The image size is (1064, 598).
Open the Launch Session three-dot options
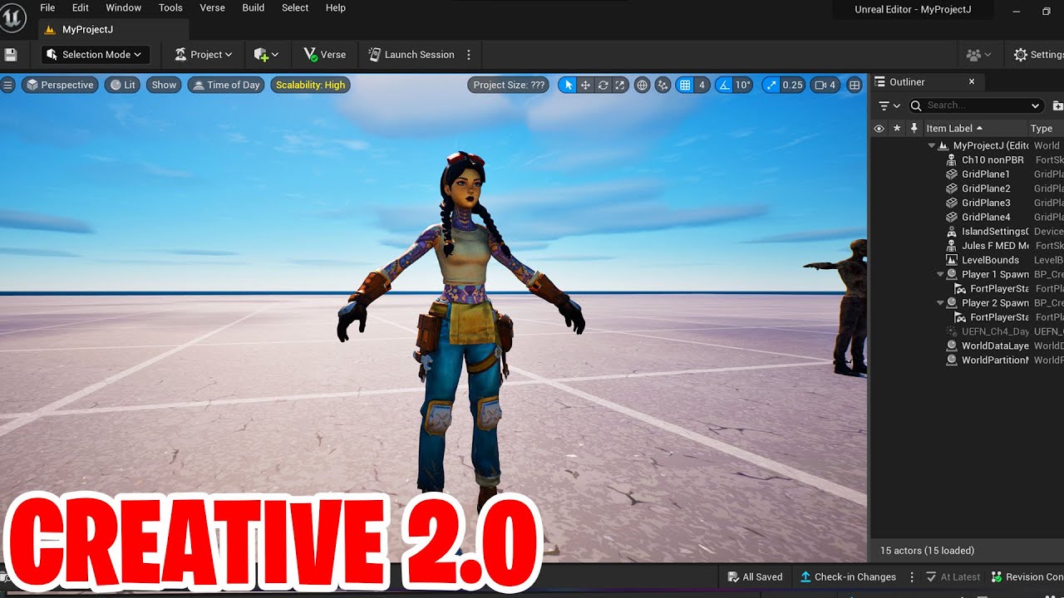[469, 55]
